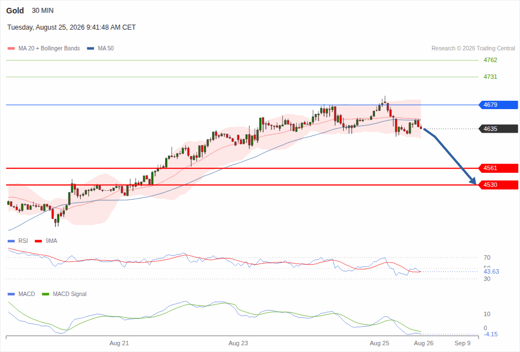Click the MA 20 + Bollinger Bands label
The height and width of the screenshot is (352, 520).
pyautogui.click(x=49, y=48)
